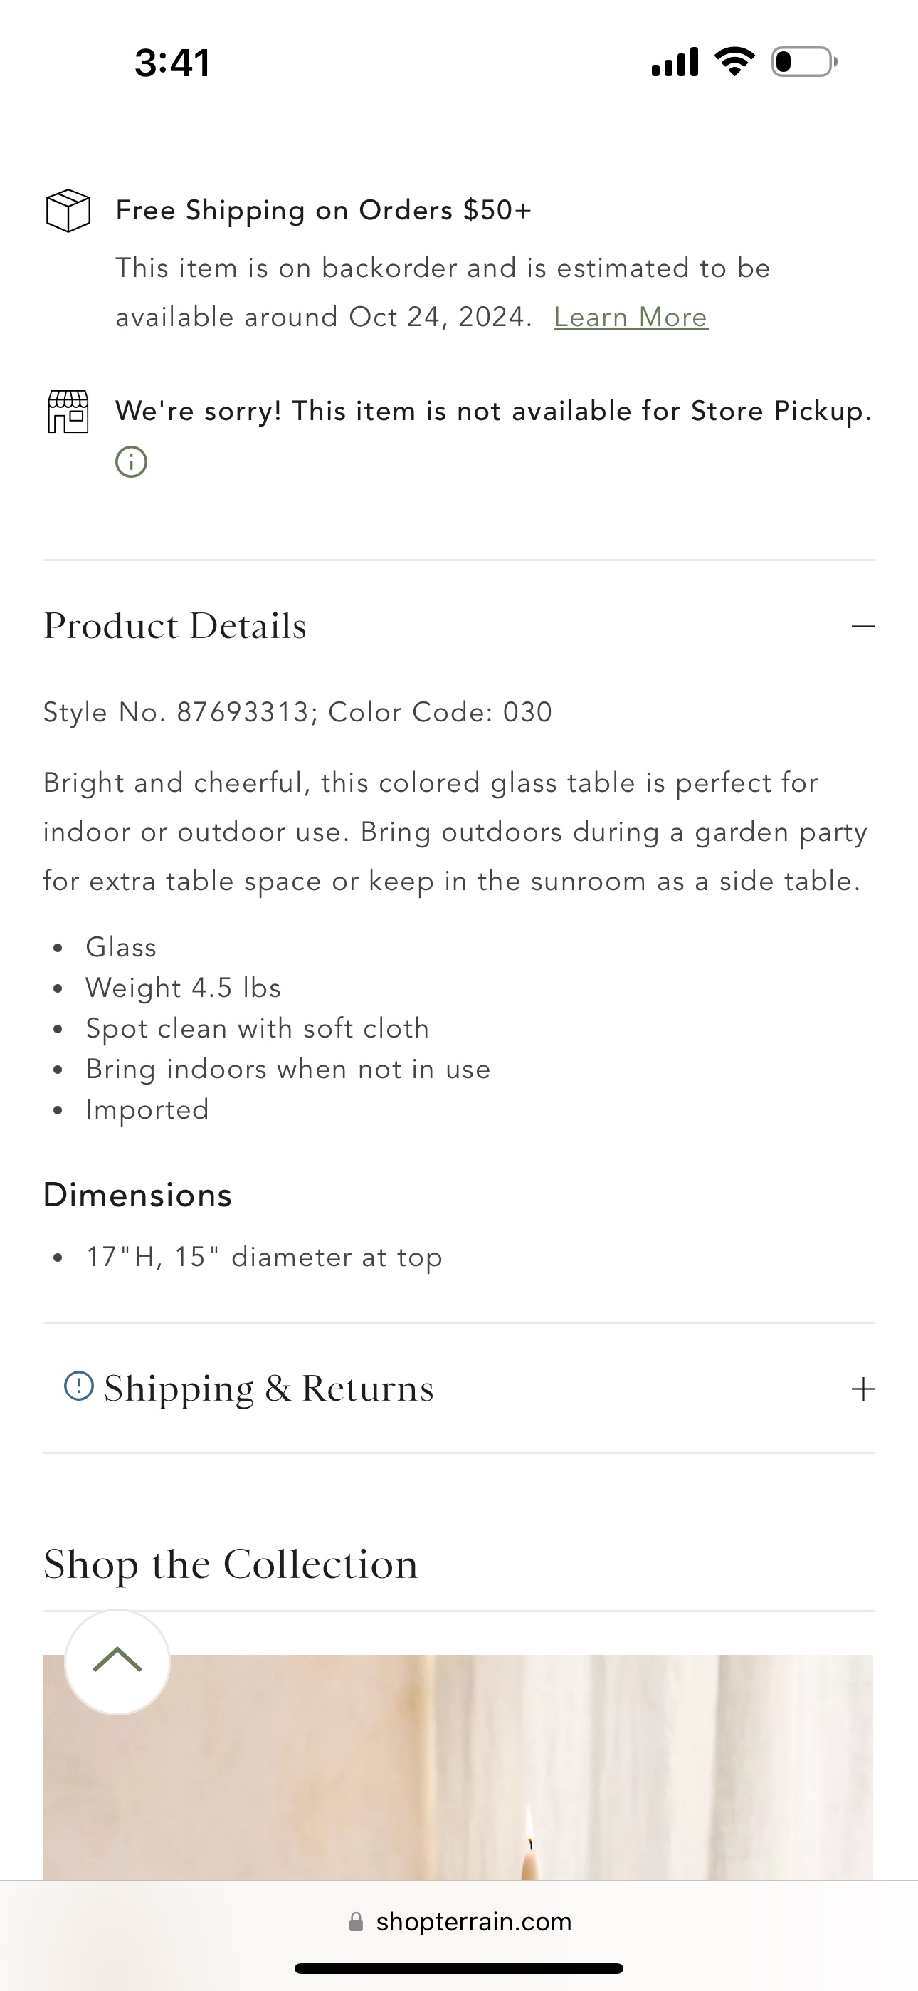The image size is (918, 1991).
Task: Tap the cellular signal bars
Action: [x=675, y=62]
